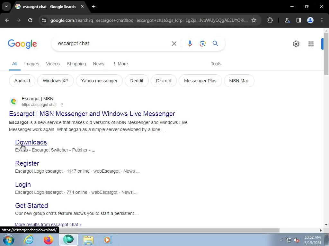Open Windows Explorer folder in taskbar

(88, 240)
